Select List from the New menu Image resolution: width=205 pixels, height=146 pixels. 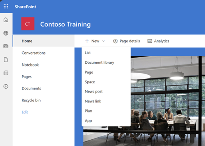(106, 53)
